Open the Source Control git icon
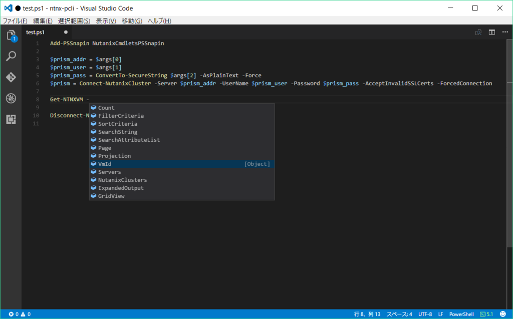 point(11,77)
